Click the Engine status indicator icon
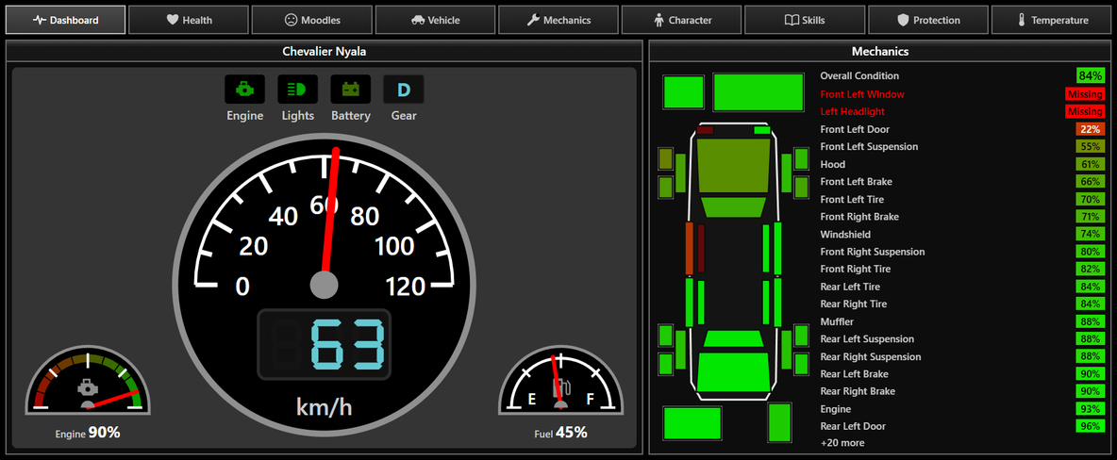This screenshot has width=1117, height=460. 245,89
